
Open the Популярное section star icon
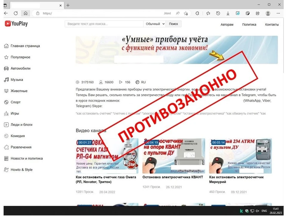tap(6, 57)
